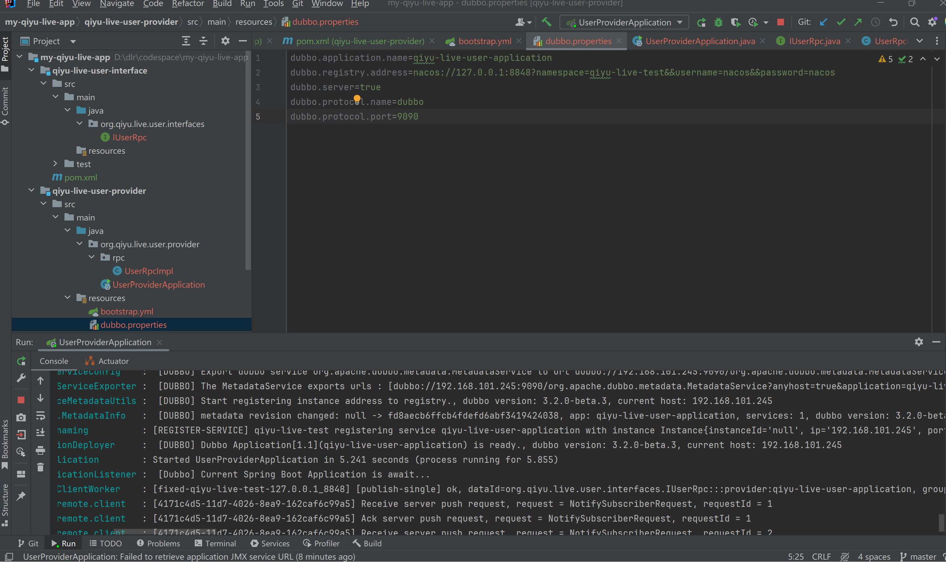Open the Terminal tool window
The image size is (946, 562).
pos(215,543)
